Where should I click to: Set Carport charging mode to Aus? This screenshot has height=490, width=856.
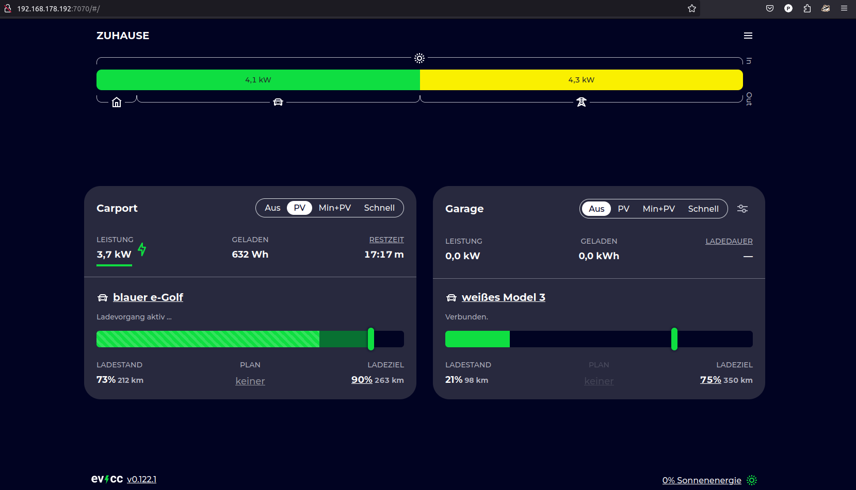[x=272, y=208]
